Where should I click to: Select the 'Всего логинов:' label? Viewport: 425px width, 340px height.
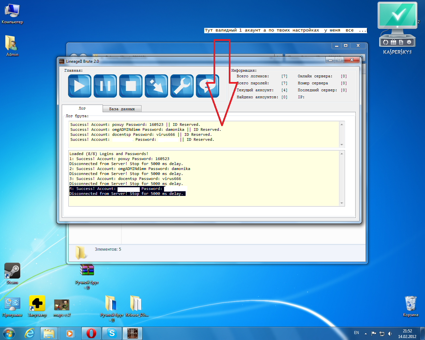coord(253,76)
